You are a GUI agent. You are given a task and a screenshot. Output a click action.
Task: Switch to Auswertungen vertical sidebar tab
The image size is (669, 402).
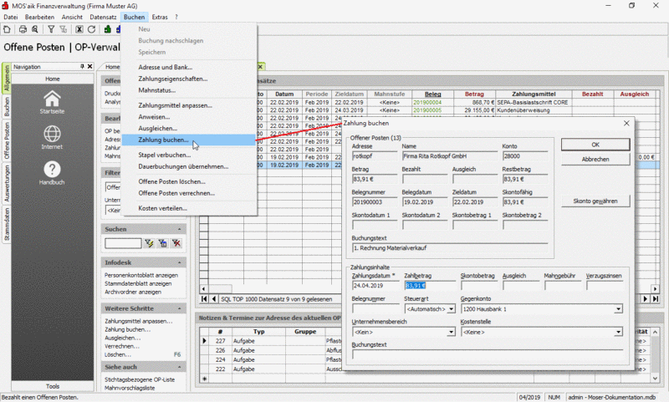[x=7, y=183]
